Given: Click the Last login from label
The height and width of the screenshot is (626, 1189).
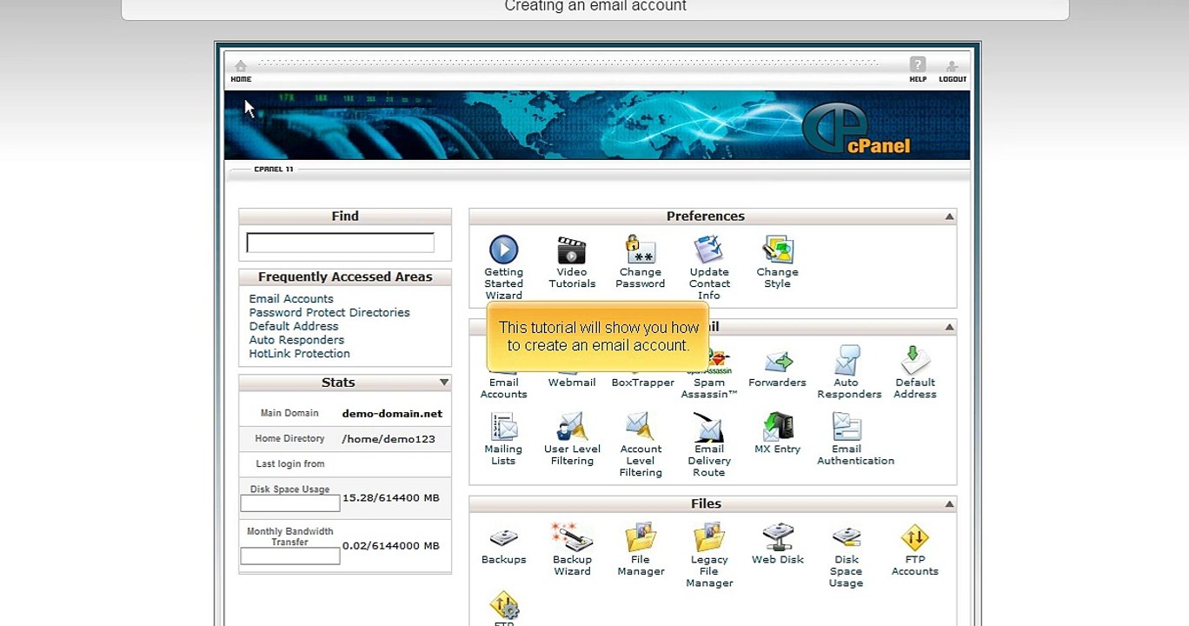Looking at the screenshot, I should coord(290,464).
